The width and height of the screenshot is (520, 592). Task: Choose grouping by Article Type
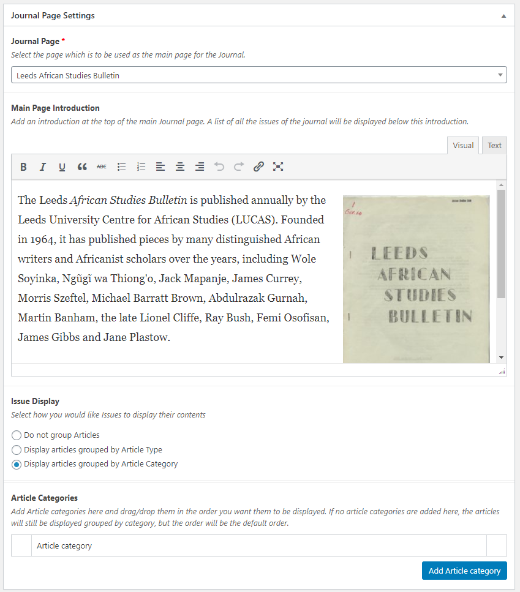(17, 450)
